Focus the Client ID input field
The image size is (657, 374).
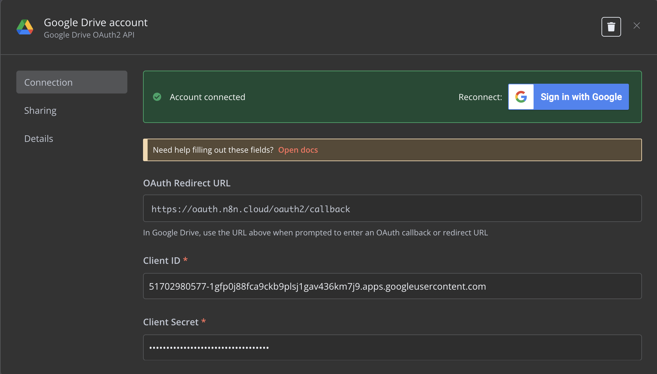392,286
